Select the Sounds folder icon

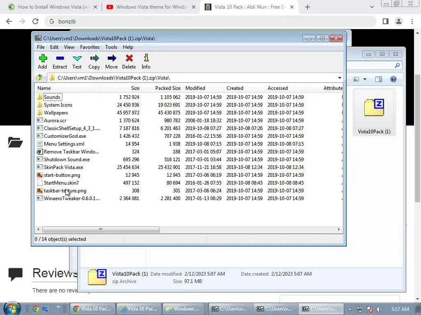(40, 97)
